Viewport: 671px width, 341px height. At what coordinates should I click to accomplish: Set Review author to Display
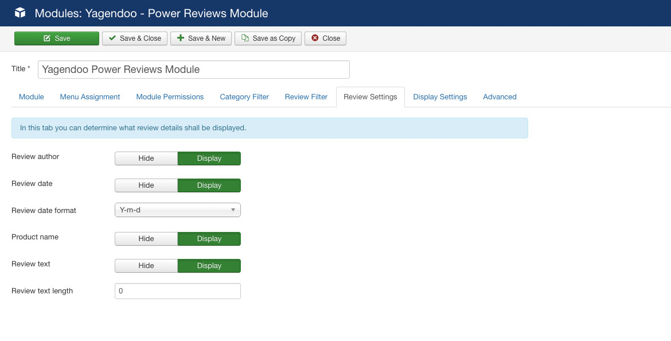click(x=209, y=158)
